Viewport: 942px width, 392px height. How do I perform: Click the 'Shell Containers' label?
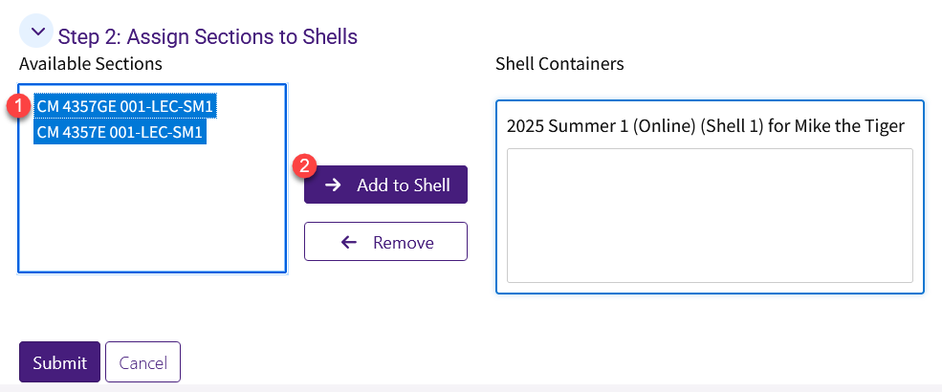coord(559,64)
